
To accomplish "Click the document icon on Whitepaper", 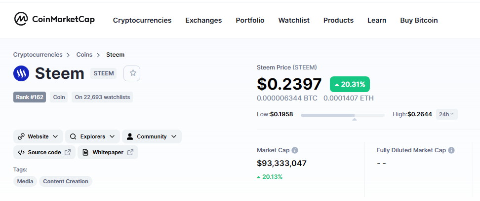I will [x=86, y=152].
